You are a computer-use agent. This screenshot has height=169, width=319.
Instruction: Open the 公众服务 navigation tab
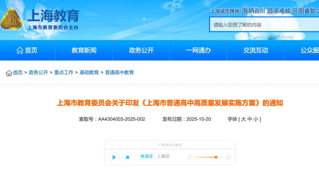pos(302,50)
